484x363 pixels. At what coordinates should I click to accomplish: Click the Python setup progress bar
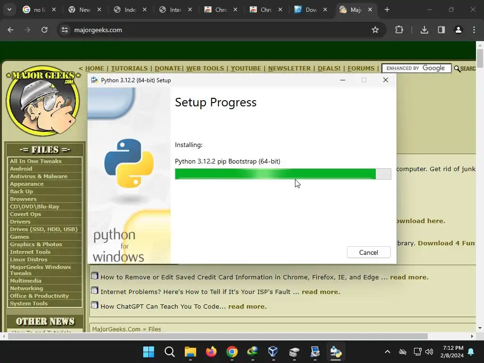tap(283, 174)
